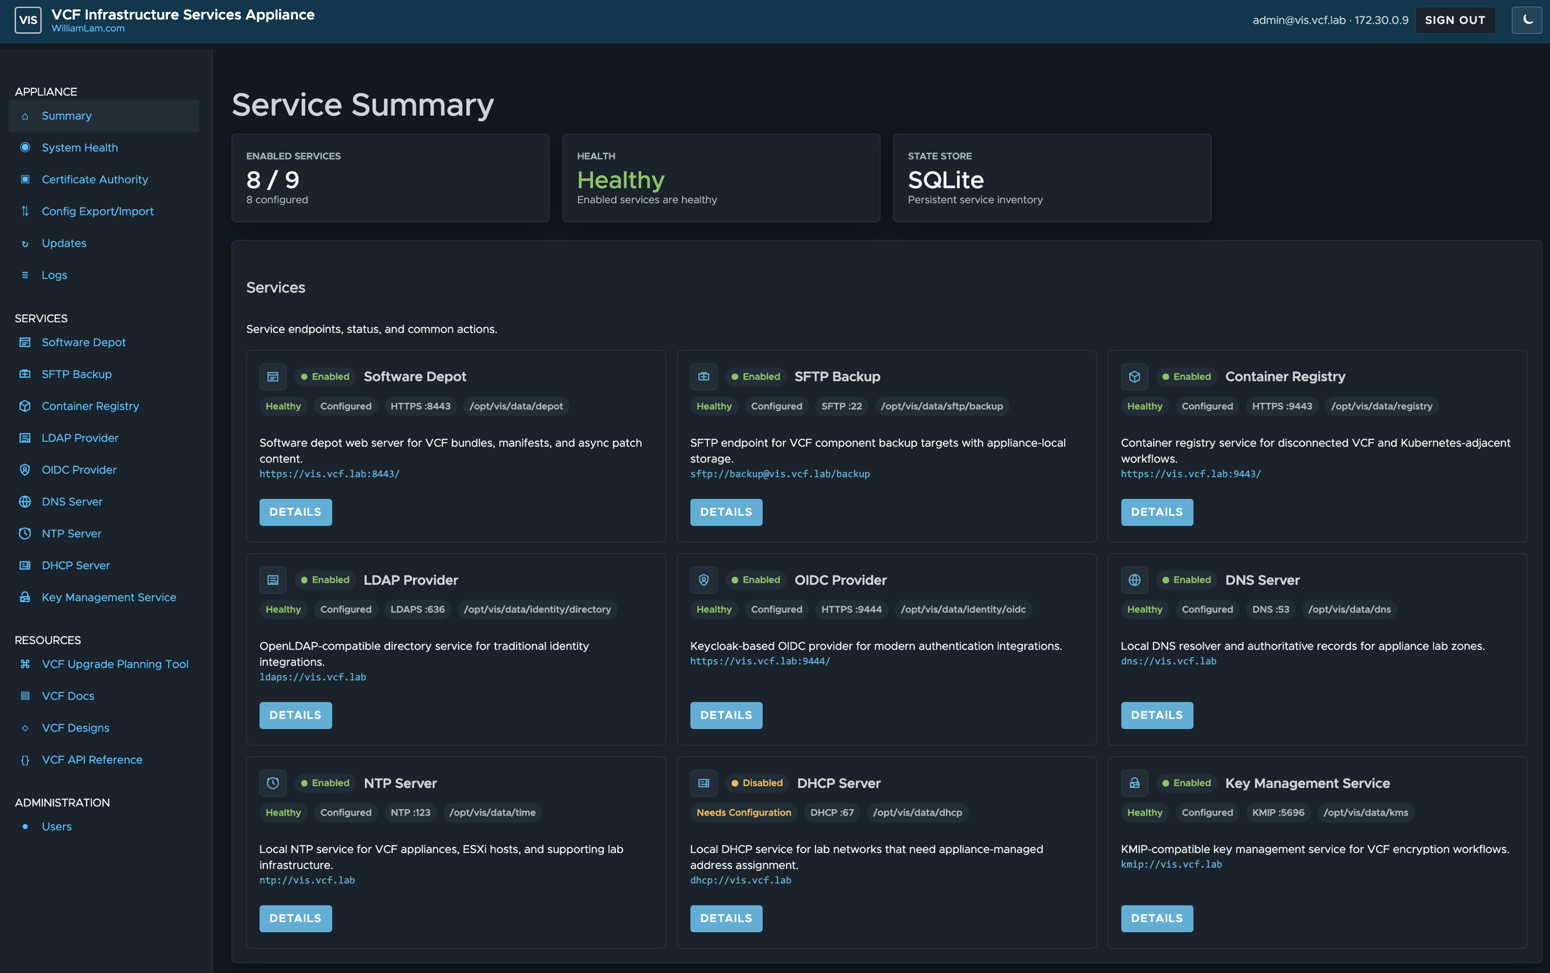Click SFTP Backup card icon

[x=704, y=376]
